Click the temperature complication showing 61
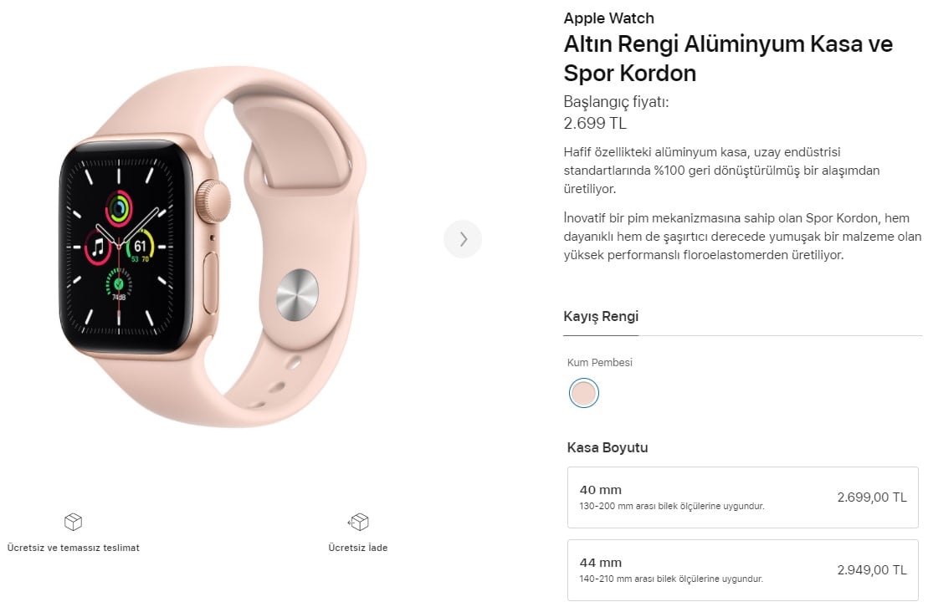The image size is (928, 607). tap(141, 246)
